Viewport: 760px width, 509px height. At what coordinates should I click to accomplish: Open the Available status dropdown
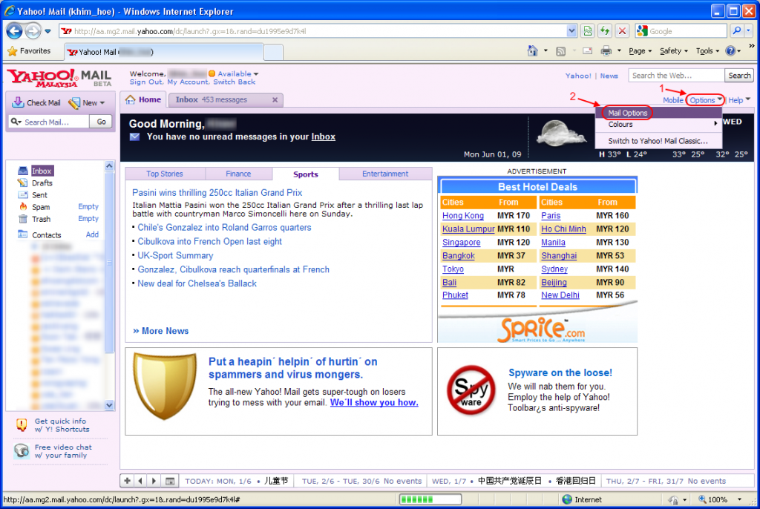point(256,74)
